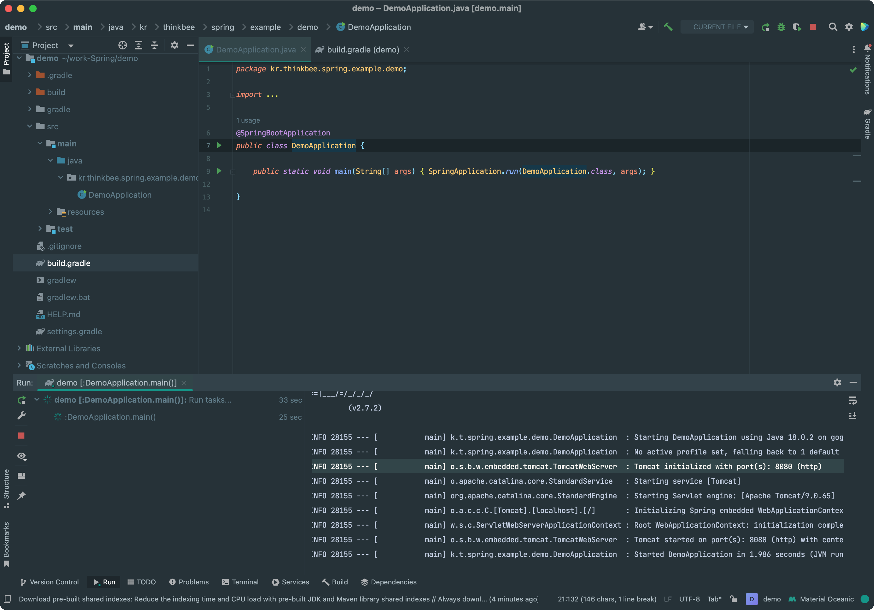Unfold the import statements on line 3
874x610 pixels.
[232, 95]
